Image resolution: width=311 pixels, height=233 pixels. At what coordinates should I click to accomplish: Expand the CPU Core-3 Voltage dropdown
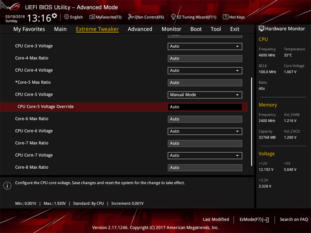tap(205, 46)
